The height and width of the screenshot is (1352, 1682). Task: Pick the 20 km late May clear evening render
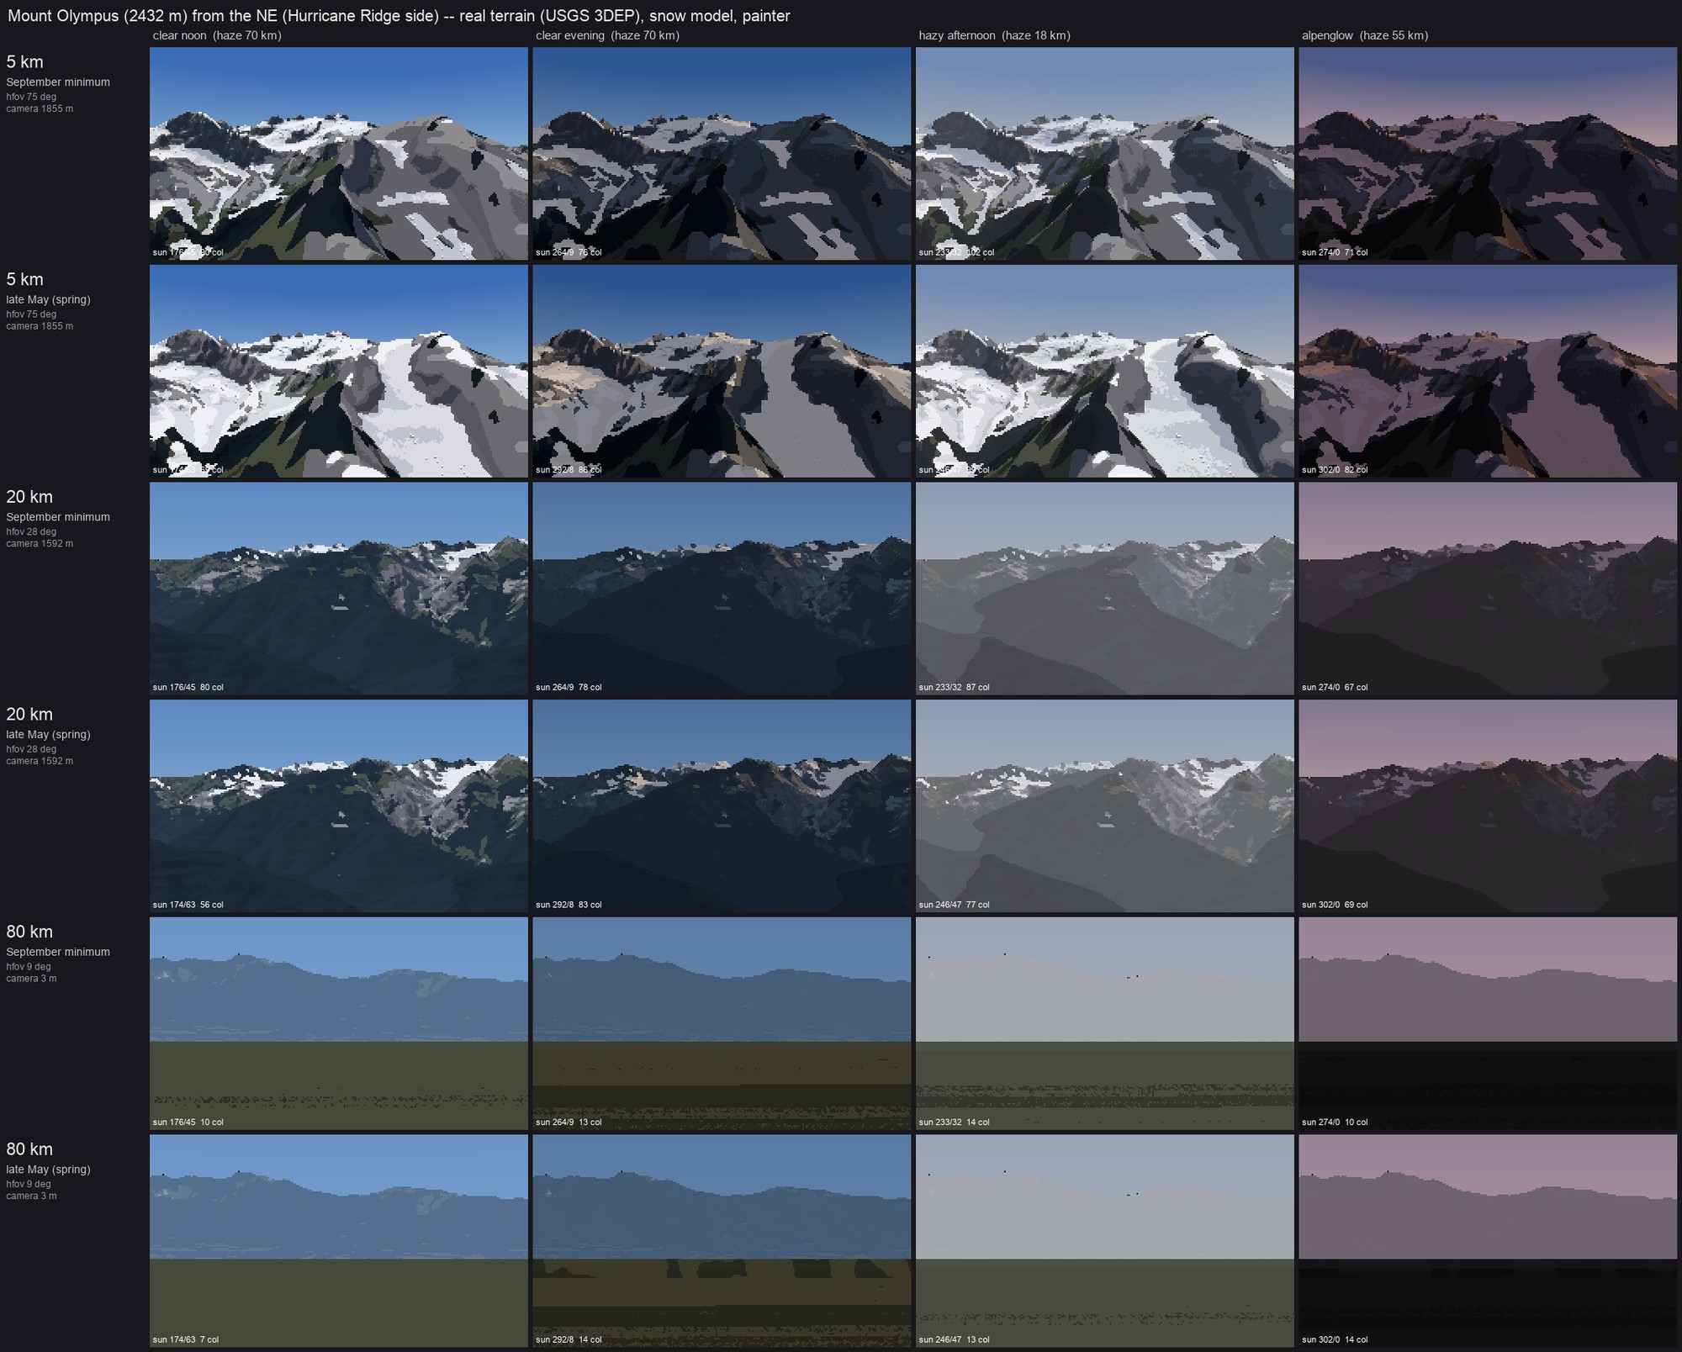pyautogui.click(x=722, y=805)
